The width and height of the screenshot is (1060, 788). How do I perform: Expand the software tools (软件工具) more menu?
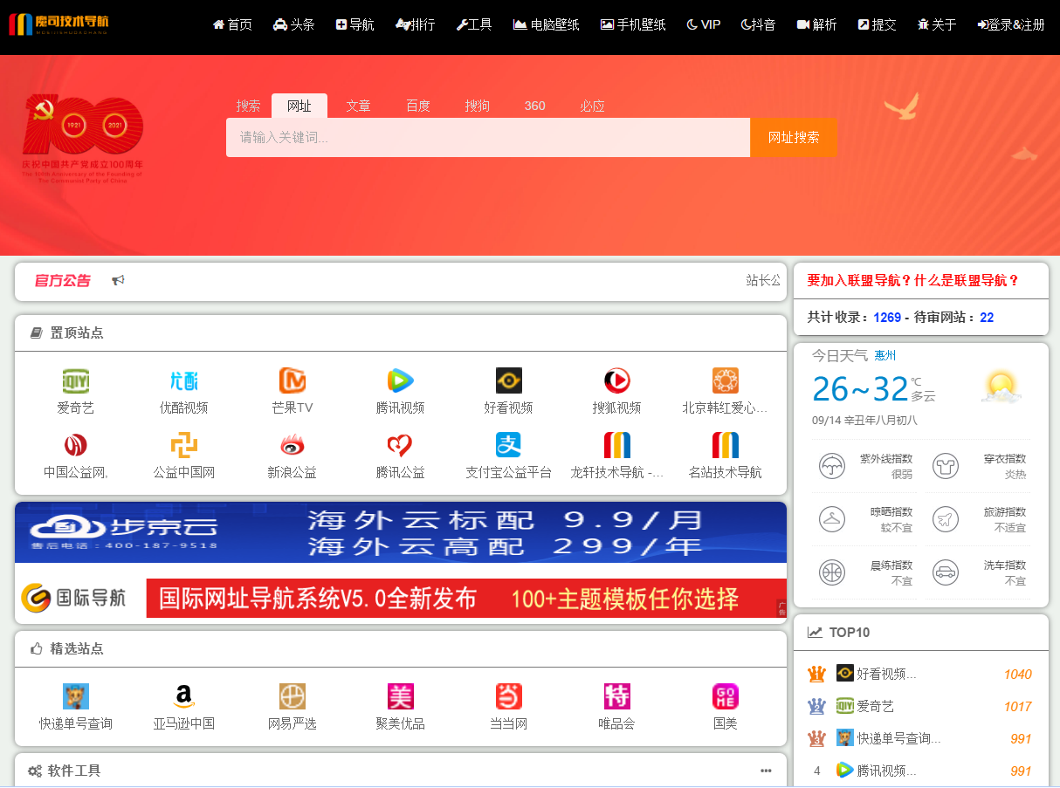(766, 771)
